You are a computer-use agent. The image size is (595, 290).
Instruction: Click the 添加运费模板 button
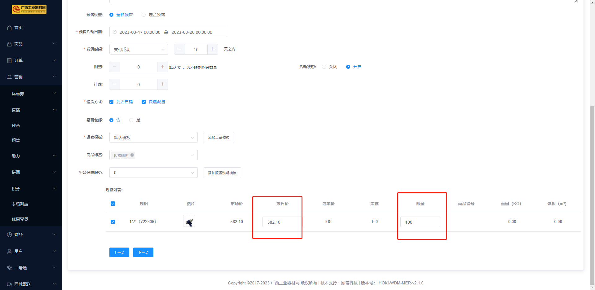pos(218,138)
